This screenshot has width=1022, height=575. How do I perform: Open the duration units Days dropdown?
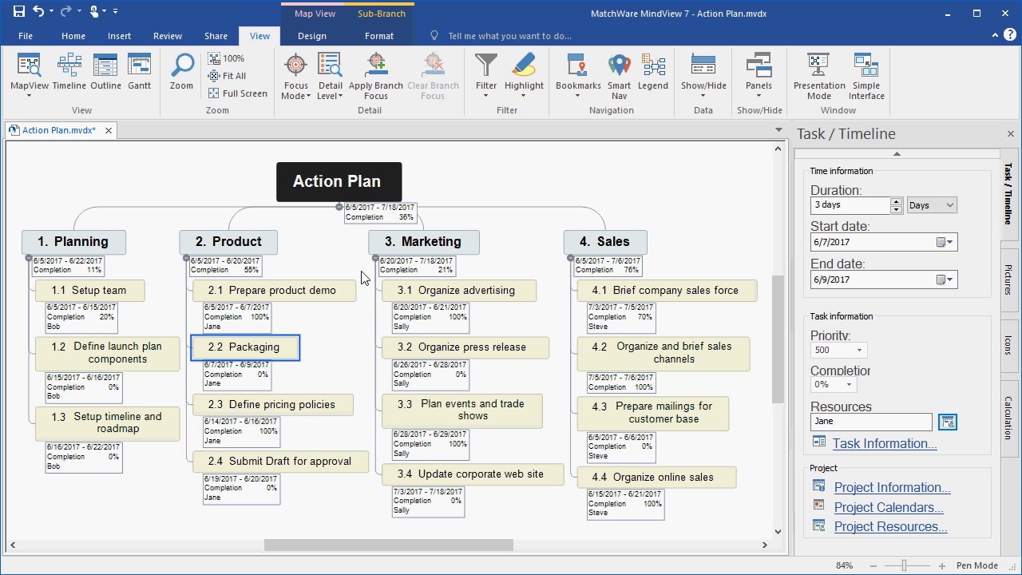click(x=932, y=205)
